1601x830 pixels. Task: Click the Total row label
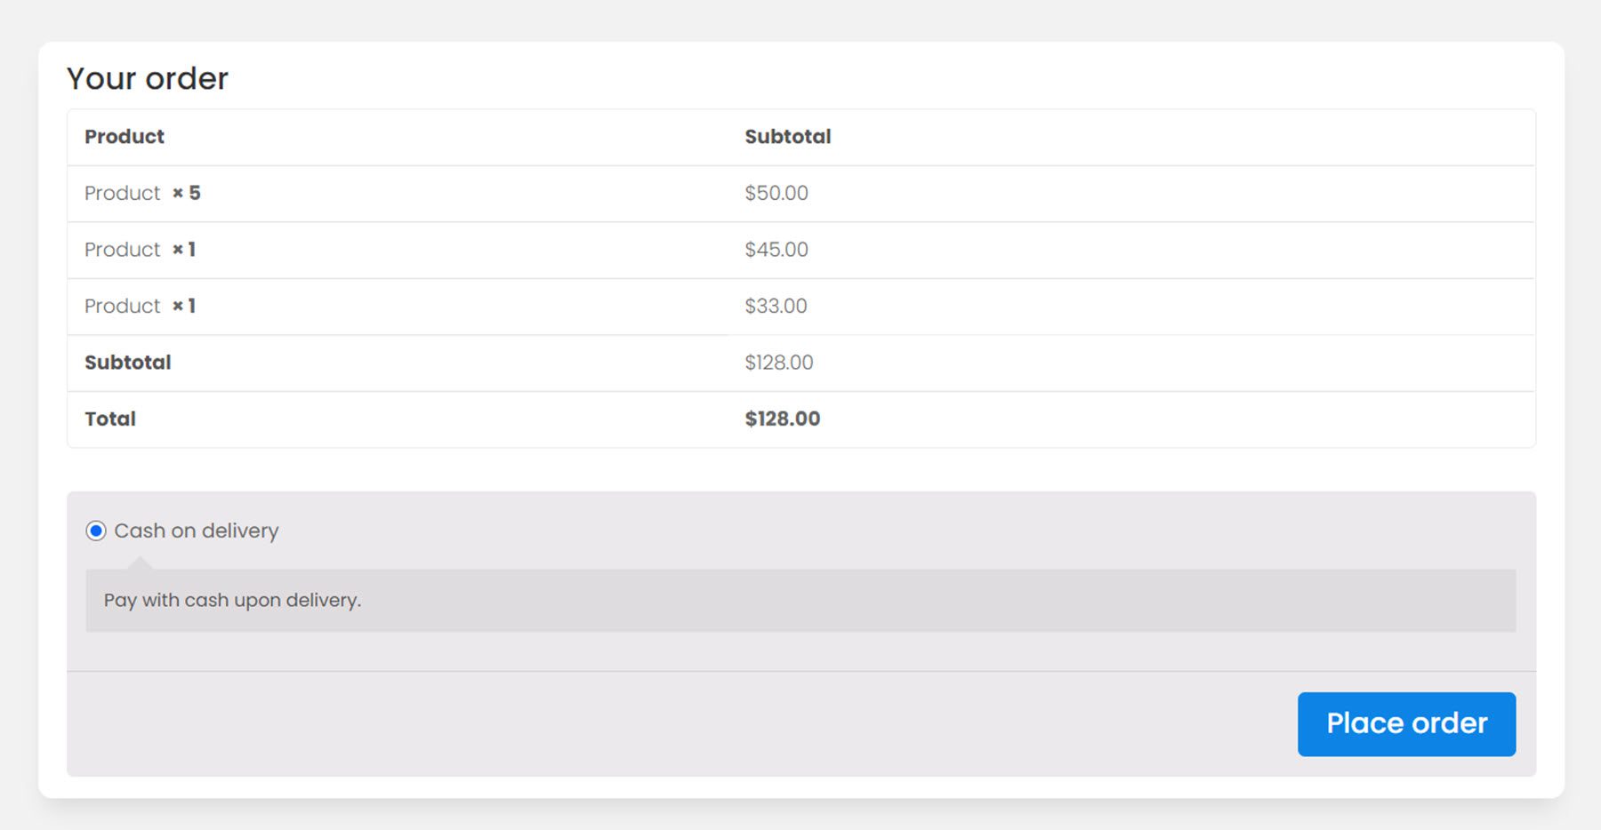coord(110,419)
